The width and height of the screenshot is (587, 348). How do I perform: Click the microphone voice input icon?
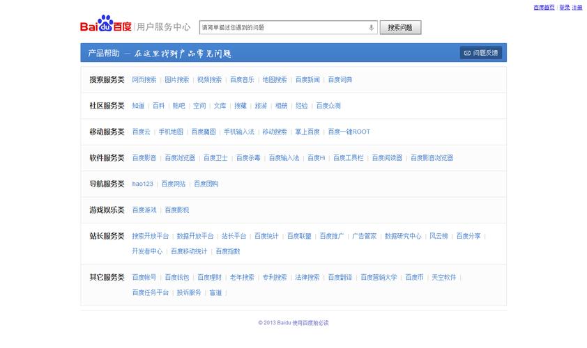(x=371, y=28)
